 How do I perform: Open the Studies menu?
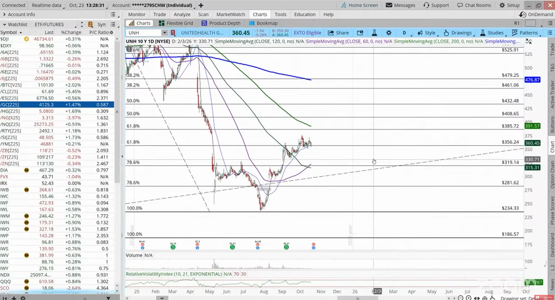(492, 32)
